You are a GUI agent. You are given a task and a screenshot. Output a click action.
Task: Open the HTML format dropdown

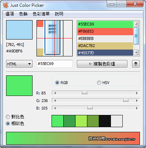click(19, 64)
